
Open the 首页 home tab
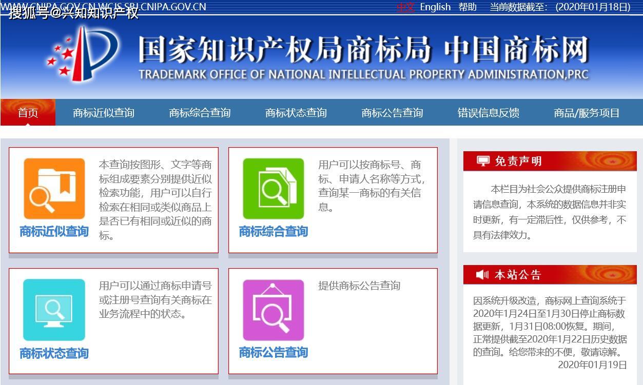click(x=28, y=113)
